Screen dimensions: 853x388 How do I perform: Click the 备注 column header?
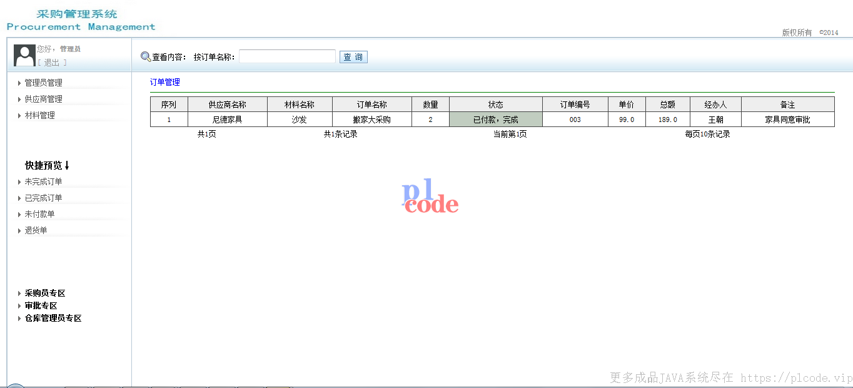pyautogui.click(x=788, y=105)
